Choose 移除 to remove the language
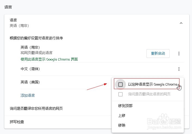192x134 pixels. click(122, 125)
